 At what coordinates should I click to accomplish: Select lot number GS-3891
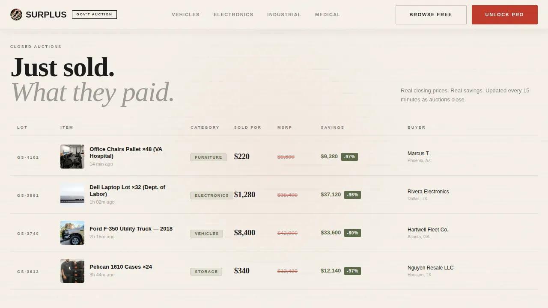click(x=28, y=195)
